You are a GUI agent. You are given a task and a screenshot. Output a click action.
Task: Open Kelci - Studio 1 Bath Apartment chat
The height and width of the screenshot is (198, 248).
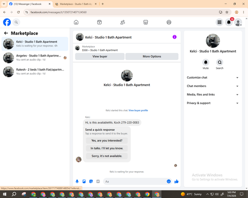coord(35,44)
